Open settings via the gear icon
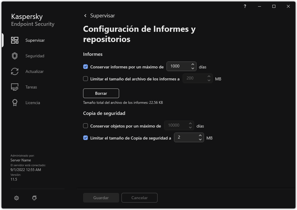 [16, 198]
